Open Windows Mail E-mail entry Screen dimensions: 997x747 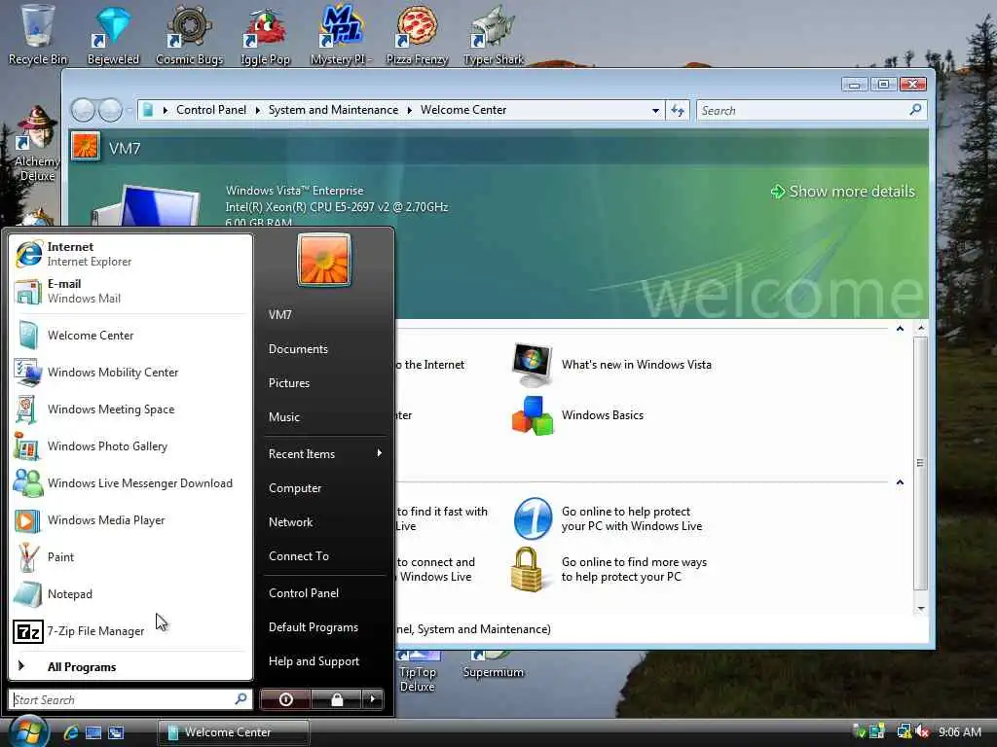coord(129,291)
